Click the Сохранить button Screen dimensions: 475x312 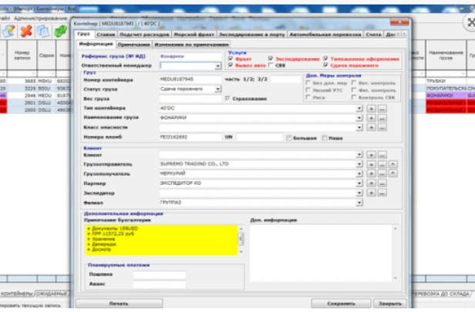[x=342, y=304]
